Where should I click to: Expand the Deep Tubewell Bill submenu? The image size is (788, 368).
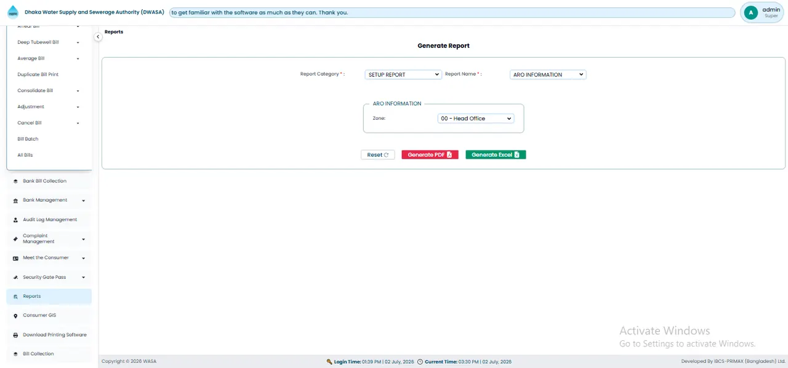coord(78,42)
